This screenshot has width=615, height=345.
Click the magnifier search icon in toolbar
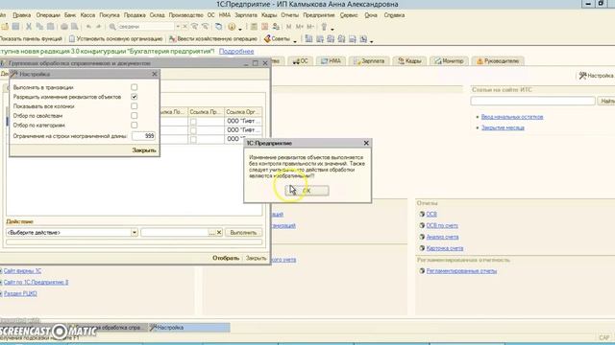pos(112,27)
